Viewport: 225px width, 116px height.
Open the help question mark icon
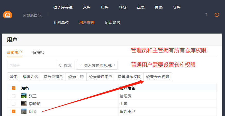206,15
